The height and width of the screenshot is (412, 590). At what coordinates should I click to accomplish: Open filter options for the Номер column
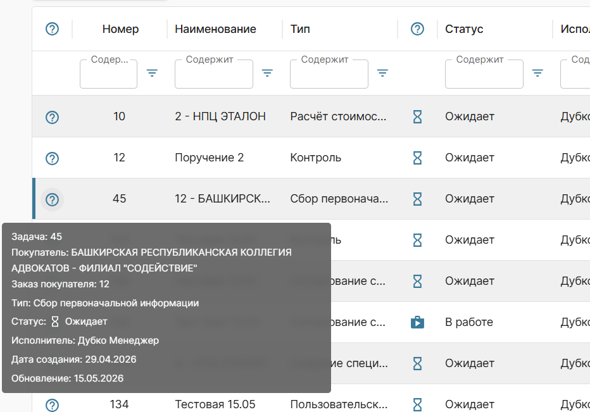click(x=152, y=73)
